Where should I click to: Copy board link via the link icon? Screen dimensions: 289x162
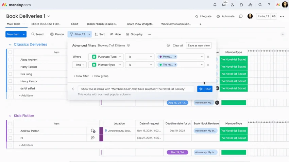click(x=274, y=16)
